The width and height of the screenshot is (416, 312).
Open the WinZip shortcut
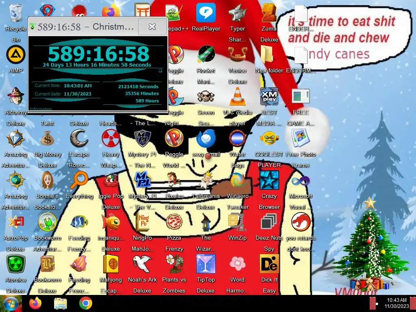tap(237, 222)
